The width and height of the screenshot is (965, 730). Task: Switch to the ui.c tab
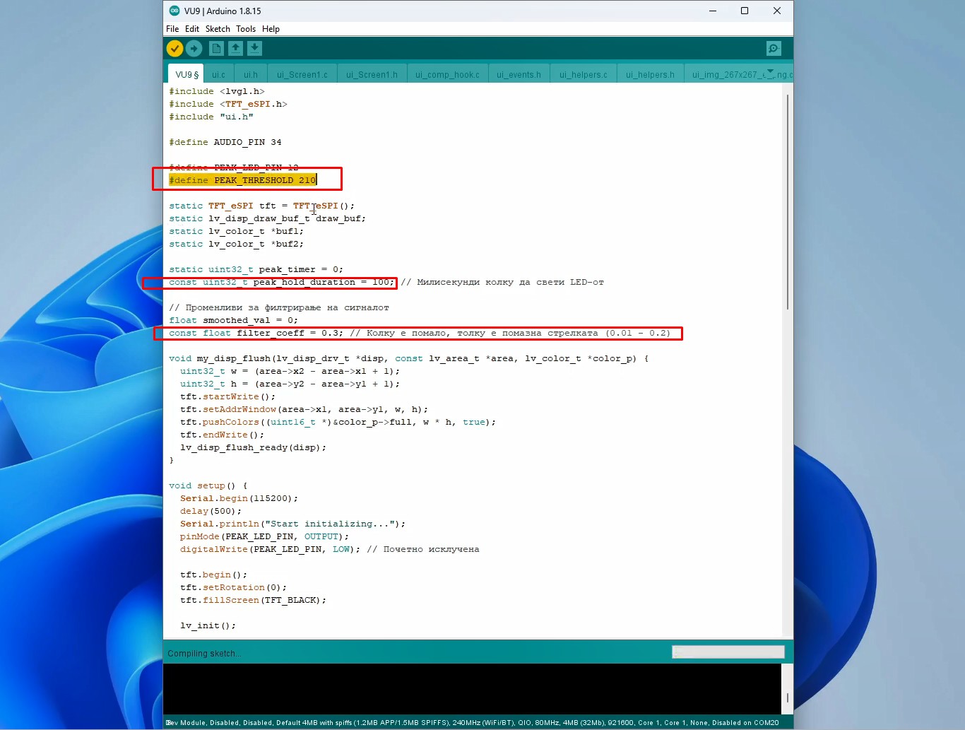219,75
